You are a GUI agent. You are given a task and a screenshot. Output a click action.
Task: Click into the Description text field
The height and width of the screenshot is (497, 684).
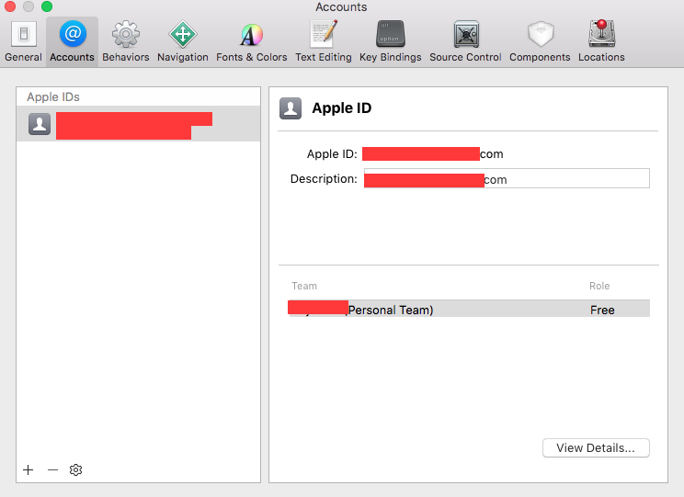pos(507,178)
